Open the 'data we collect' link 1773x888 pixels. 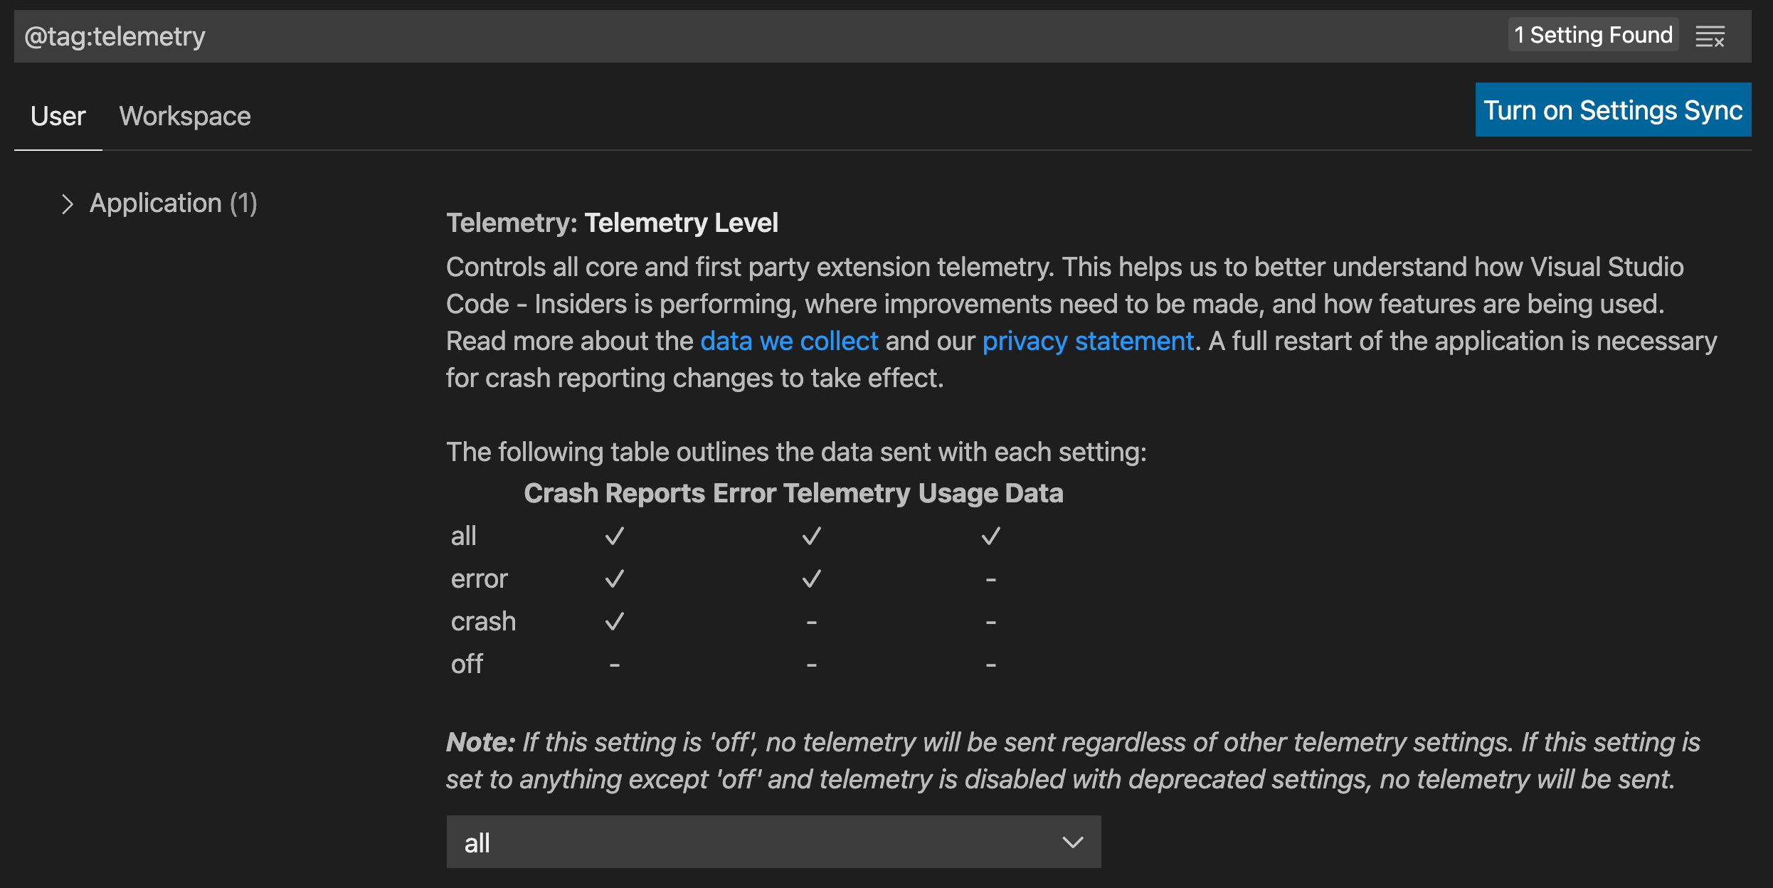[788, 341]
